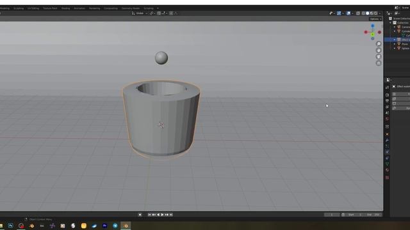
Task: Click the lower negative Z gizmo ball
Action: [373, 38]
